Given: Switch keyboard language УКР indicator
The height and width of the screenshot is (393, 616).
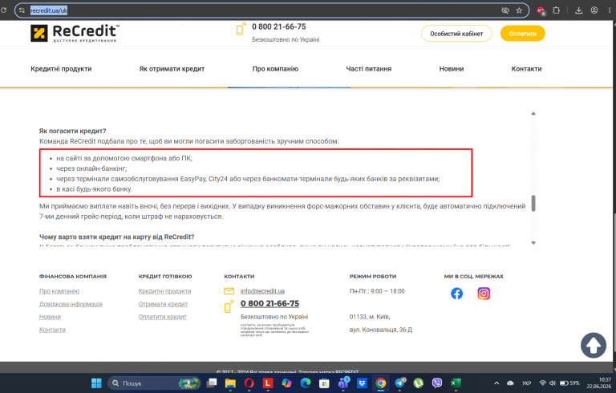Looking at the screenshot, I should tap(526, 383).
